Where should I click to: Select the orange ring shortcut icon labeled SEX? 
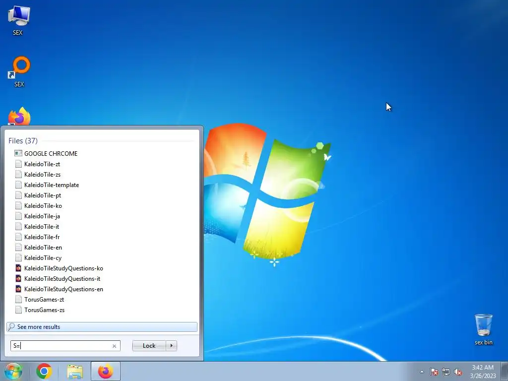click(19, 71)
